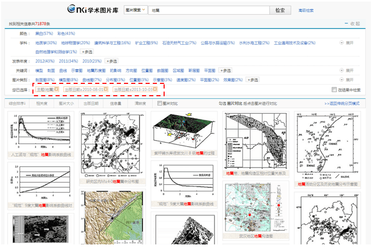
Task: Click the 发表年度 row's +多选 button
Action: click(112, 61)
